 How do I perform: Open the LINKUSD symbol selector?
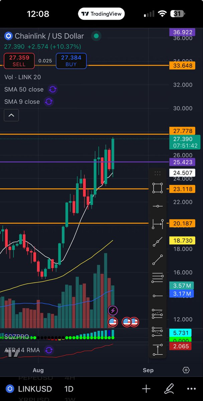(35, 389)
